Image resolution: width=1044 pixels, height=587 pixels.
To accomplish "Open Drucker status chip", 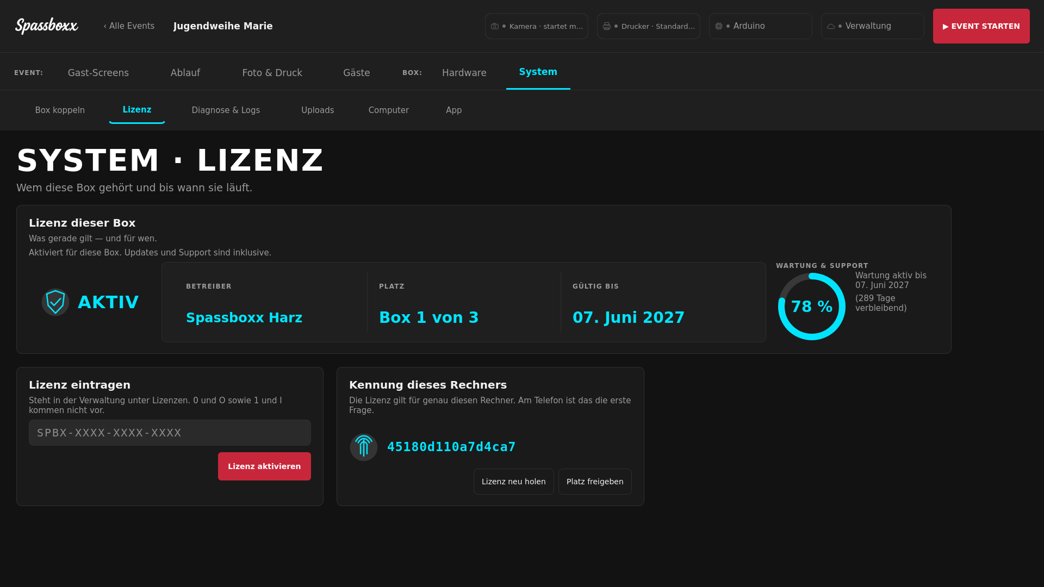I will tap(649, 26).
